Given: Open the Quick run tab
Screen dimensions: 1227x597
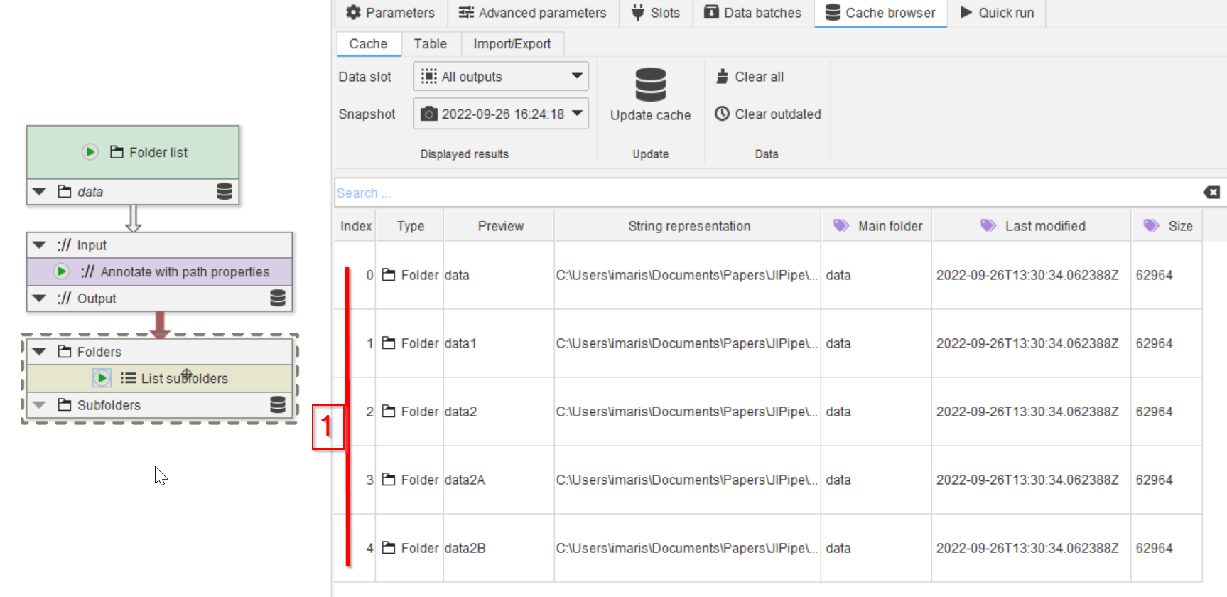Looking at the screenshot, I should click(997, 13).
